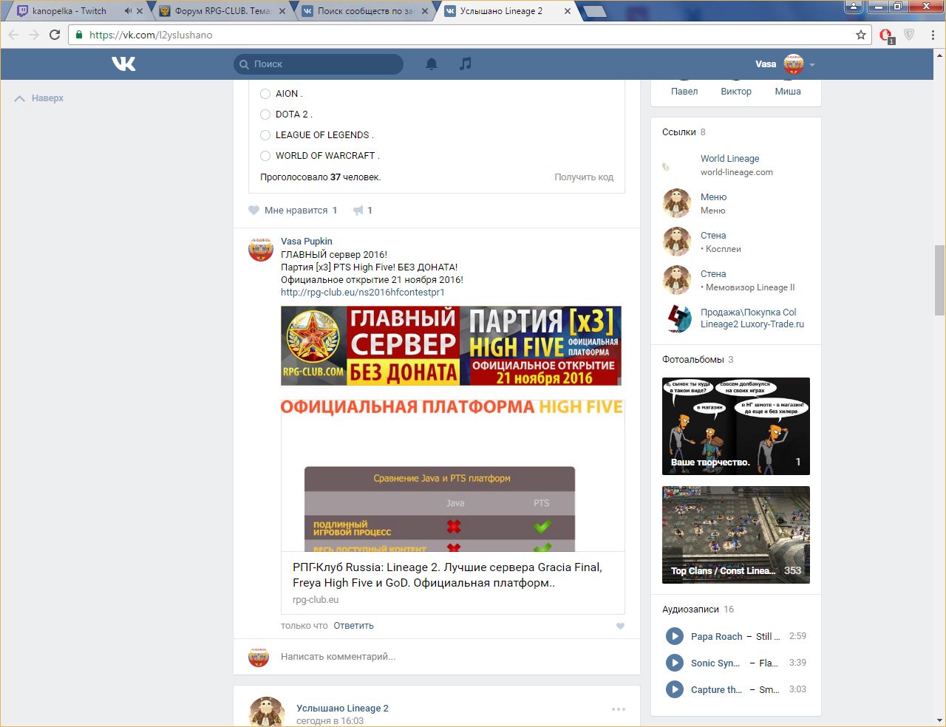Click the VK logo in header
Image resolution: width=946 pixels, height=727 pixels.
[x=123, y=64]
